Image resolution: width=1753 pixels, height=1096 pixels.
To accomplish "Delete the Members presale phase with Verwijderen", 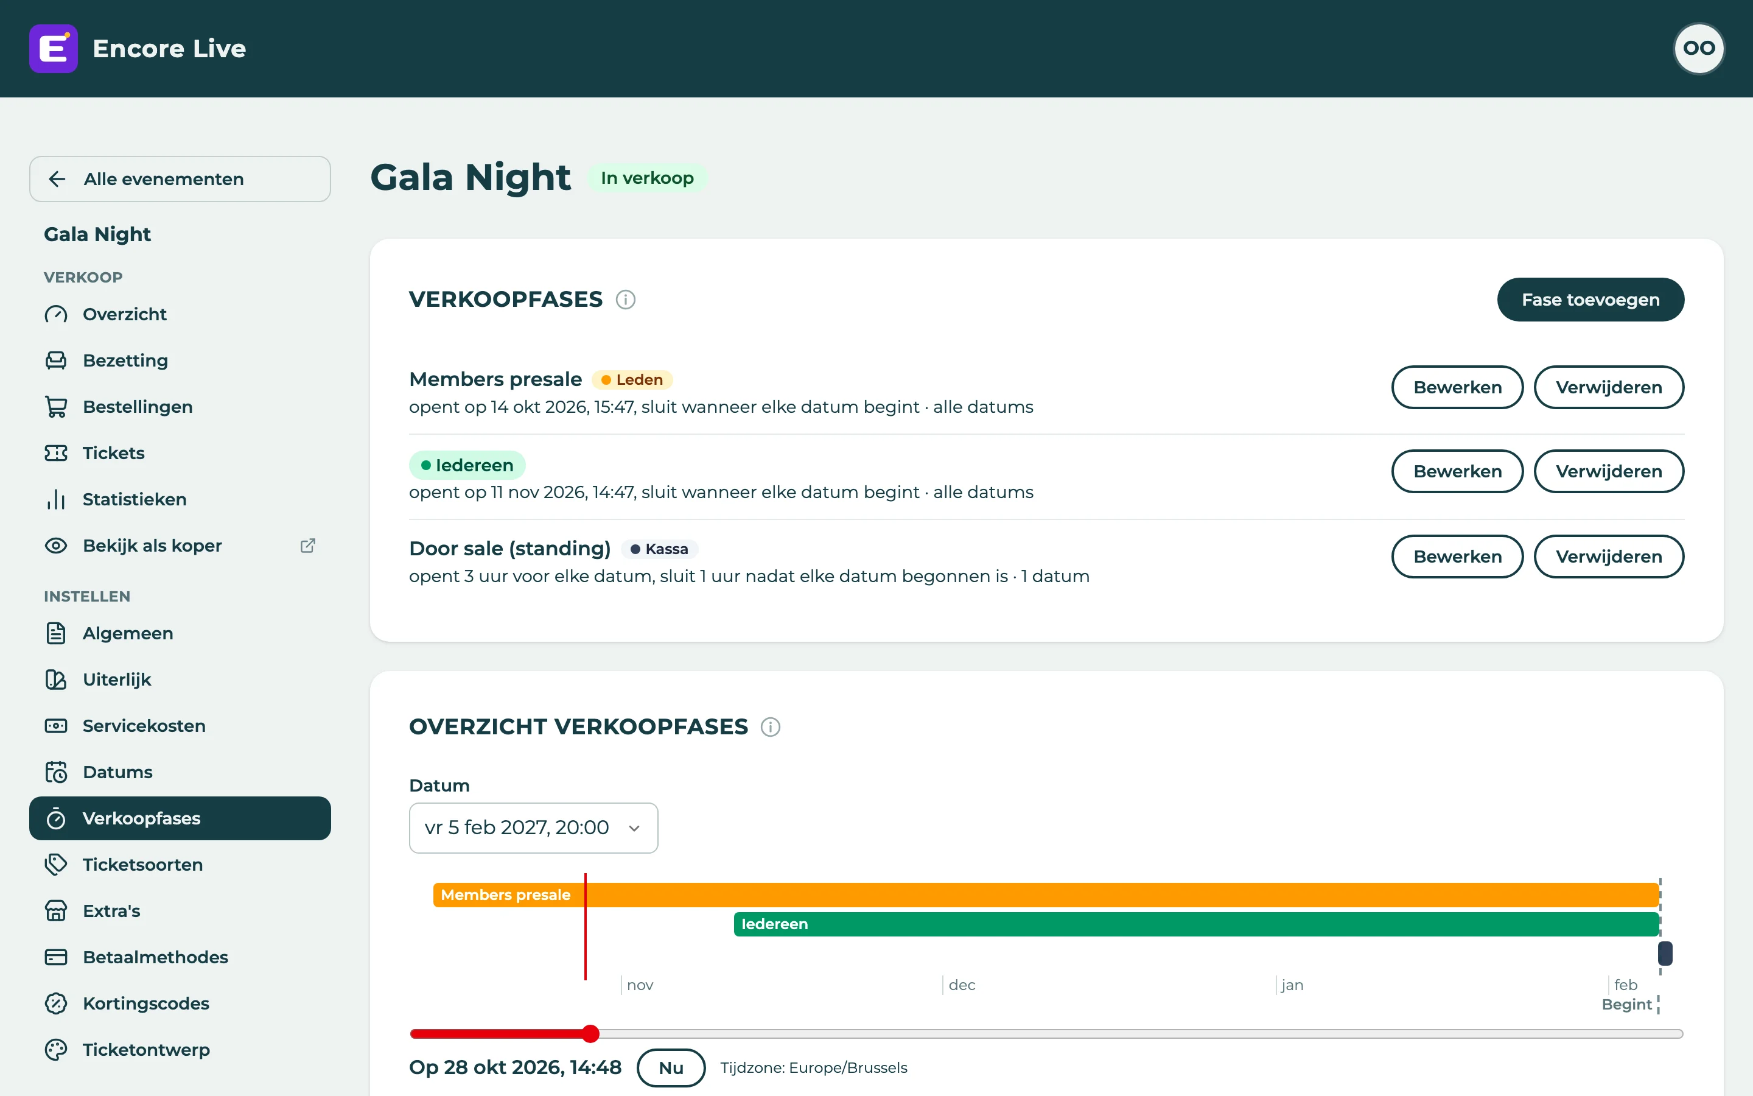I will point(1609,387).
